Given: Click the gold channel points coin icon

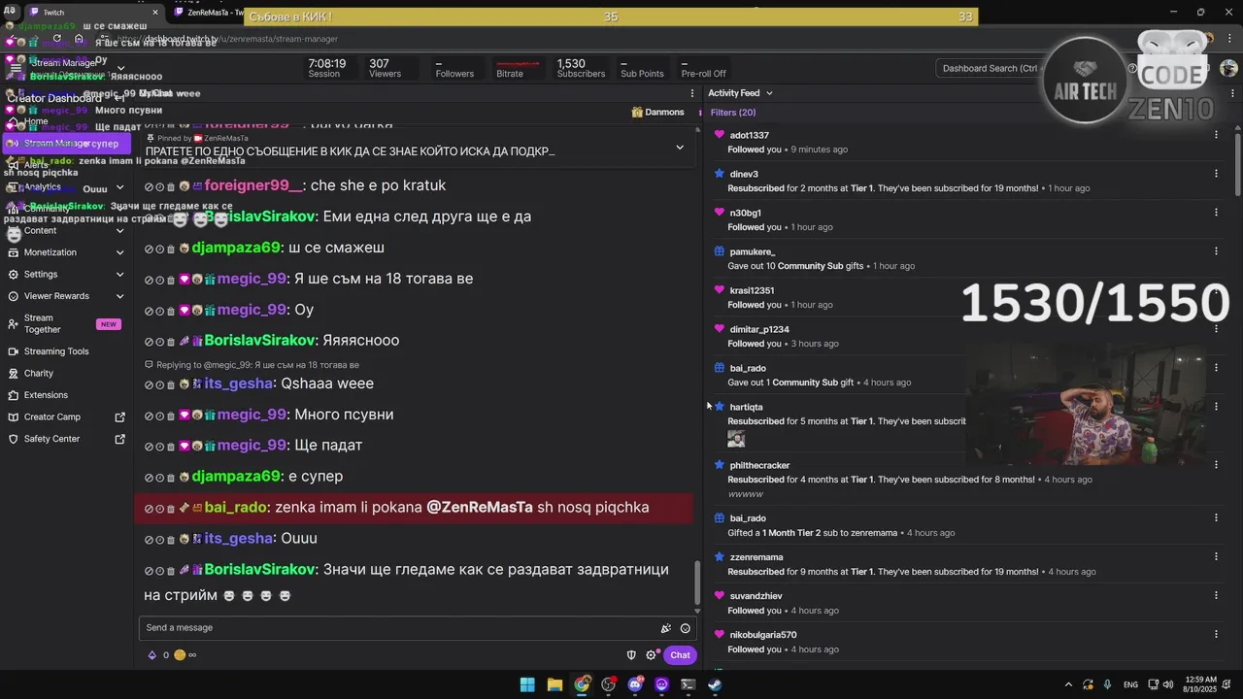Looking at the screenshot, I should click(x=180, y=655).
